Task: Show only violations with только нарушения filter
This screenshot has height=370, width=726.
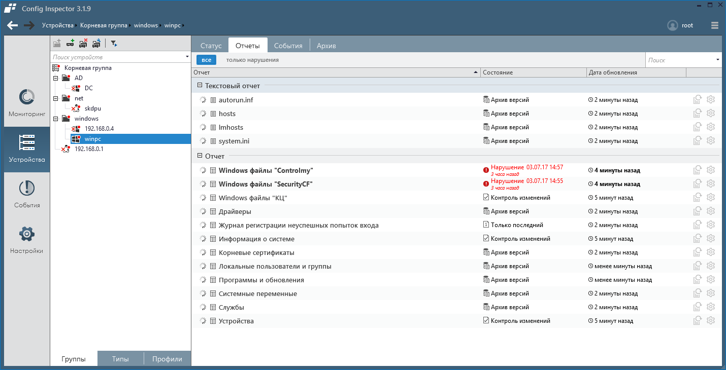Action: point(252,60)
